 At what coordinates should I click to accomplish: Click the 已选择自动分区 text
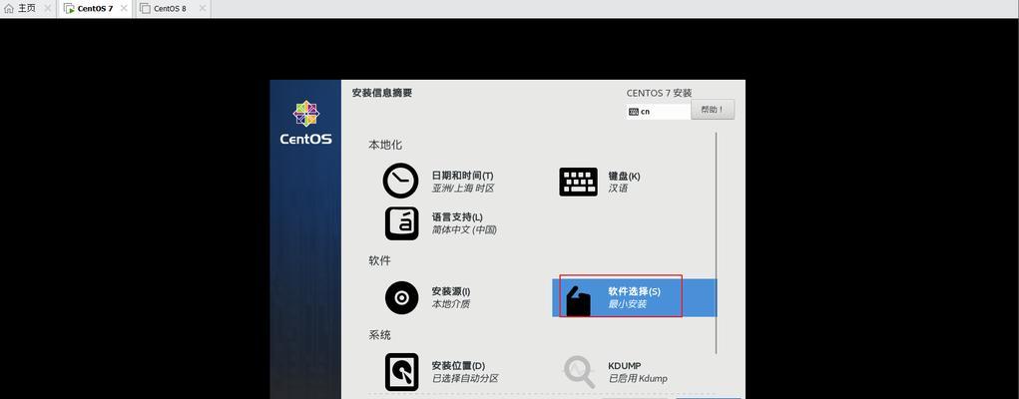pos(467,378)
